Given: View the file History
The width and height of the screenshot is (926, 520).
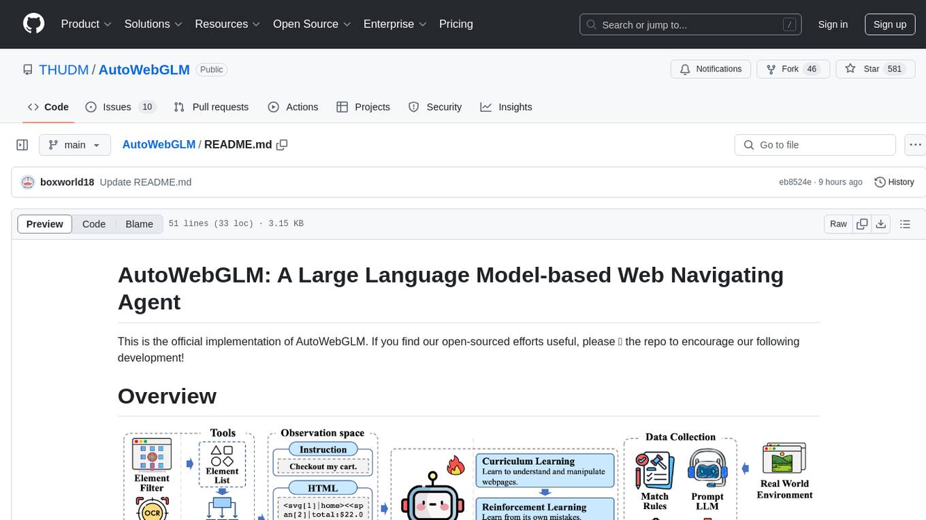Looking at the screenshot, I should [894, 182].
